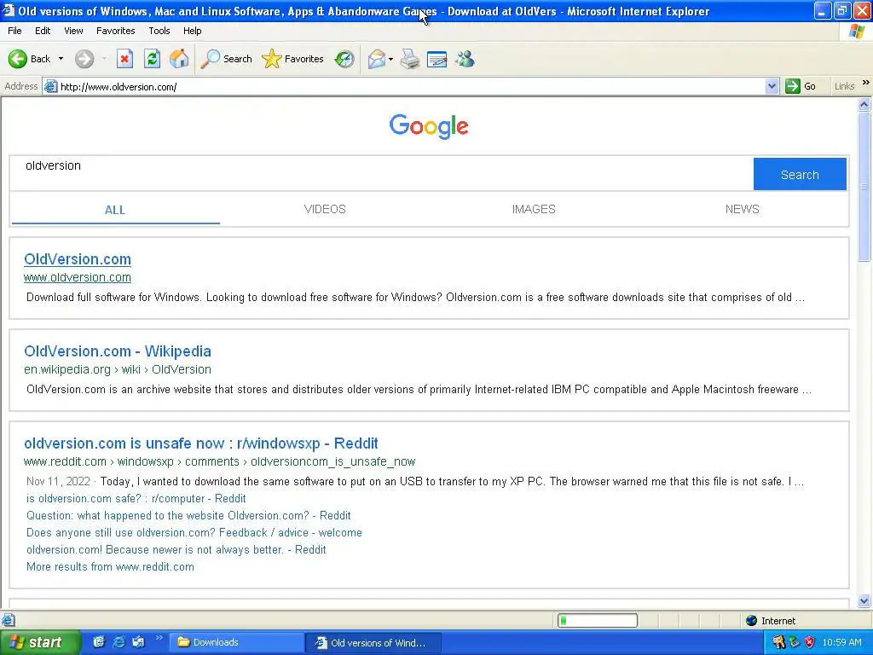
Task: Click the grayed Forward arrow button
Action: [84, 59]
